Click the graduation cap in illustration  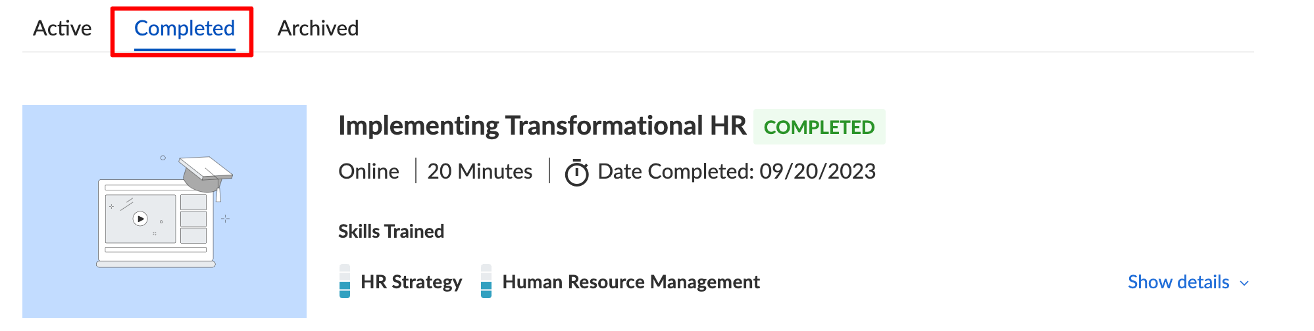coord(206,174)
